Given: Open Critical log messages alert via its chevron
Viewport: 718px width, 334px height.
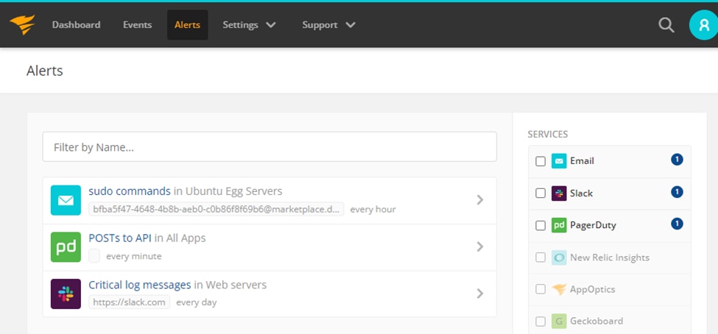Looking at the screenshot, I should pyautogui.click(x=480, y=294).
